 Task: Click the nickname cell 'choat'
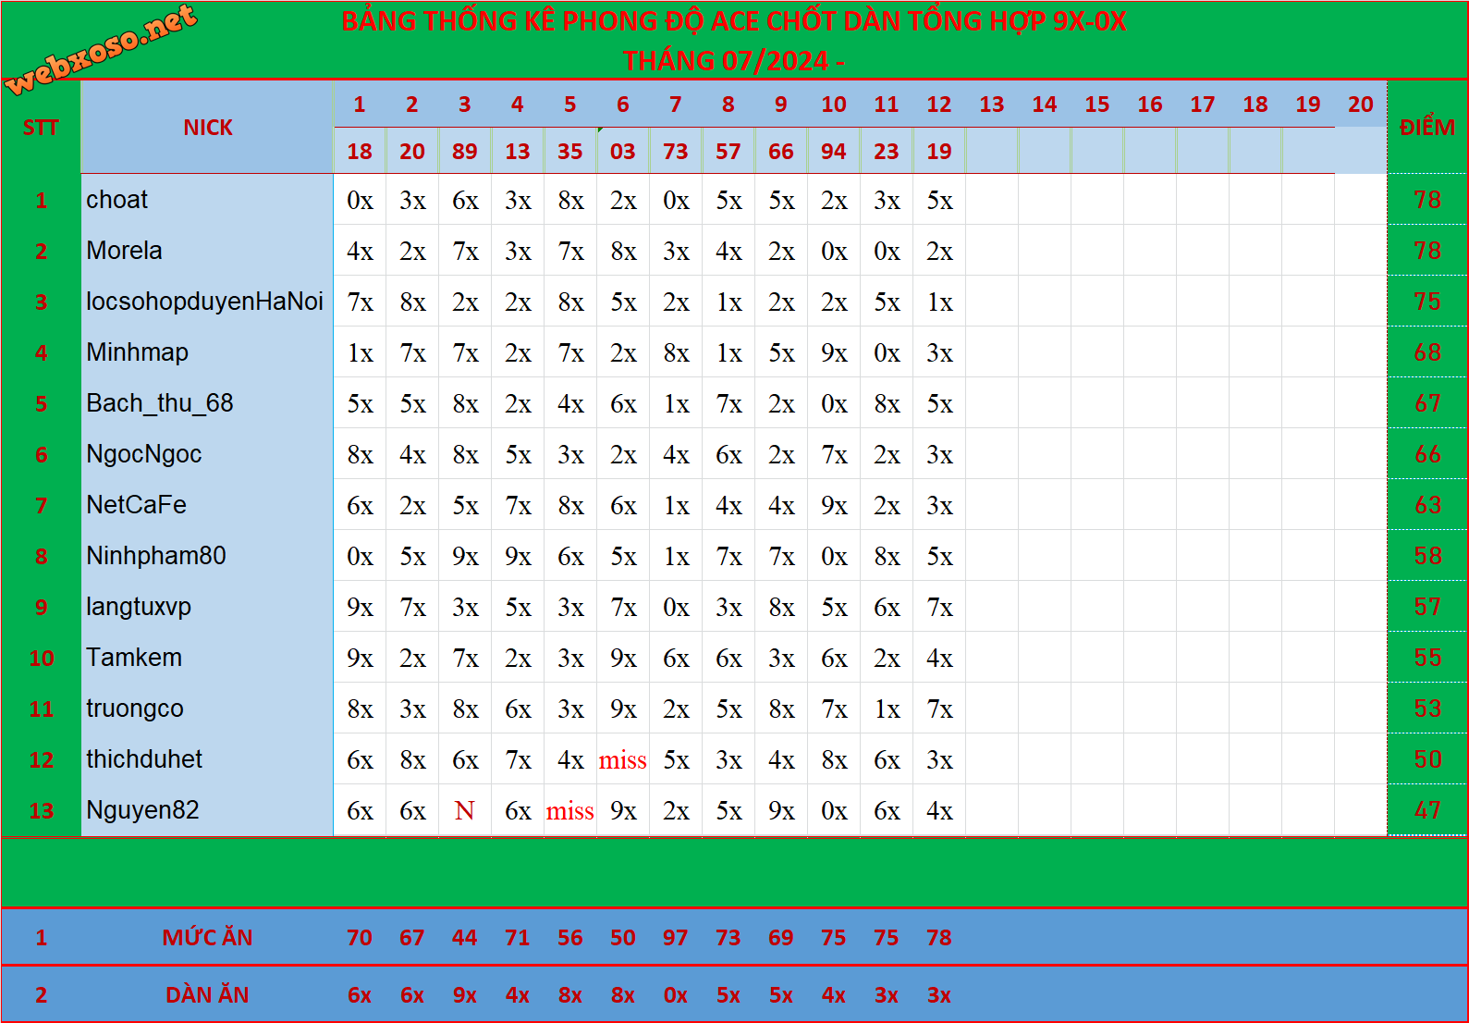(117, 200)
